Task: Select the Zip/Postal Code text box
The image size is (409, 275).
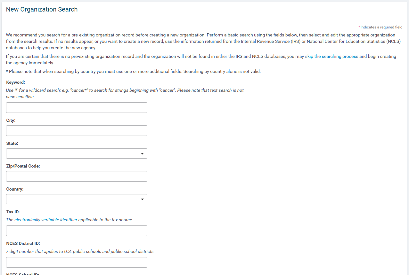Action: [77, 177]
